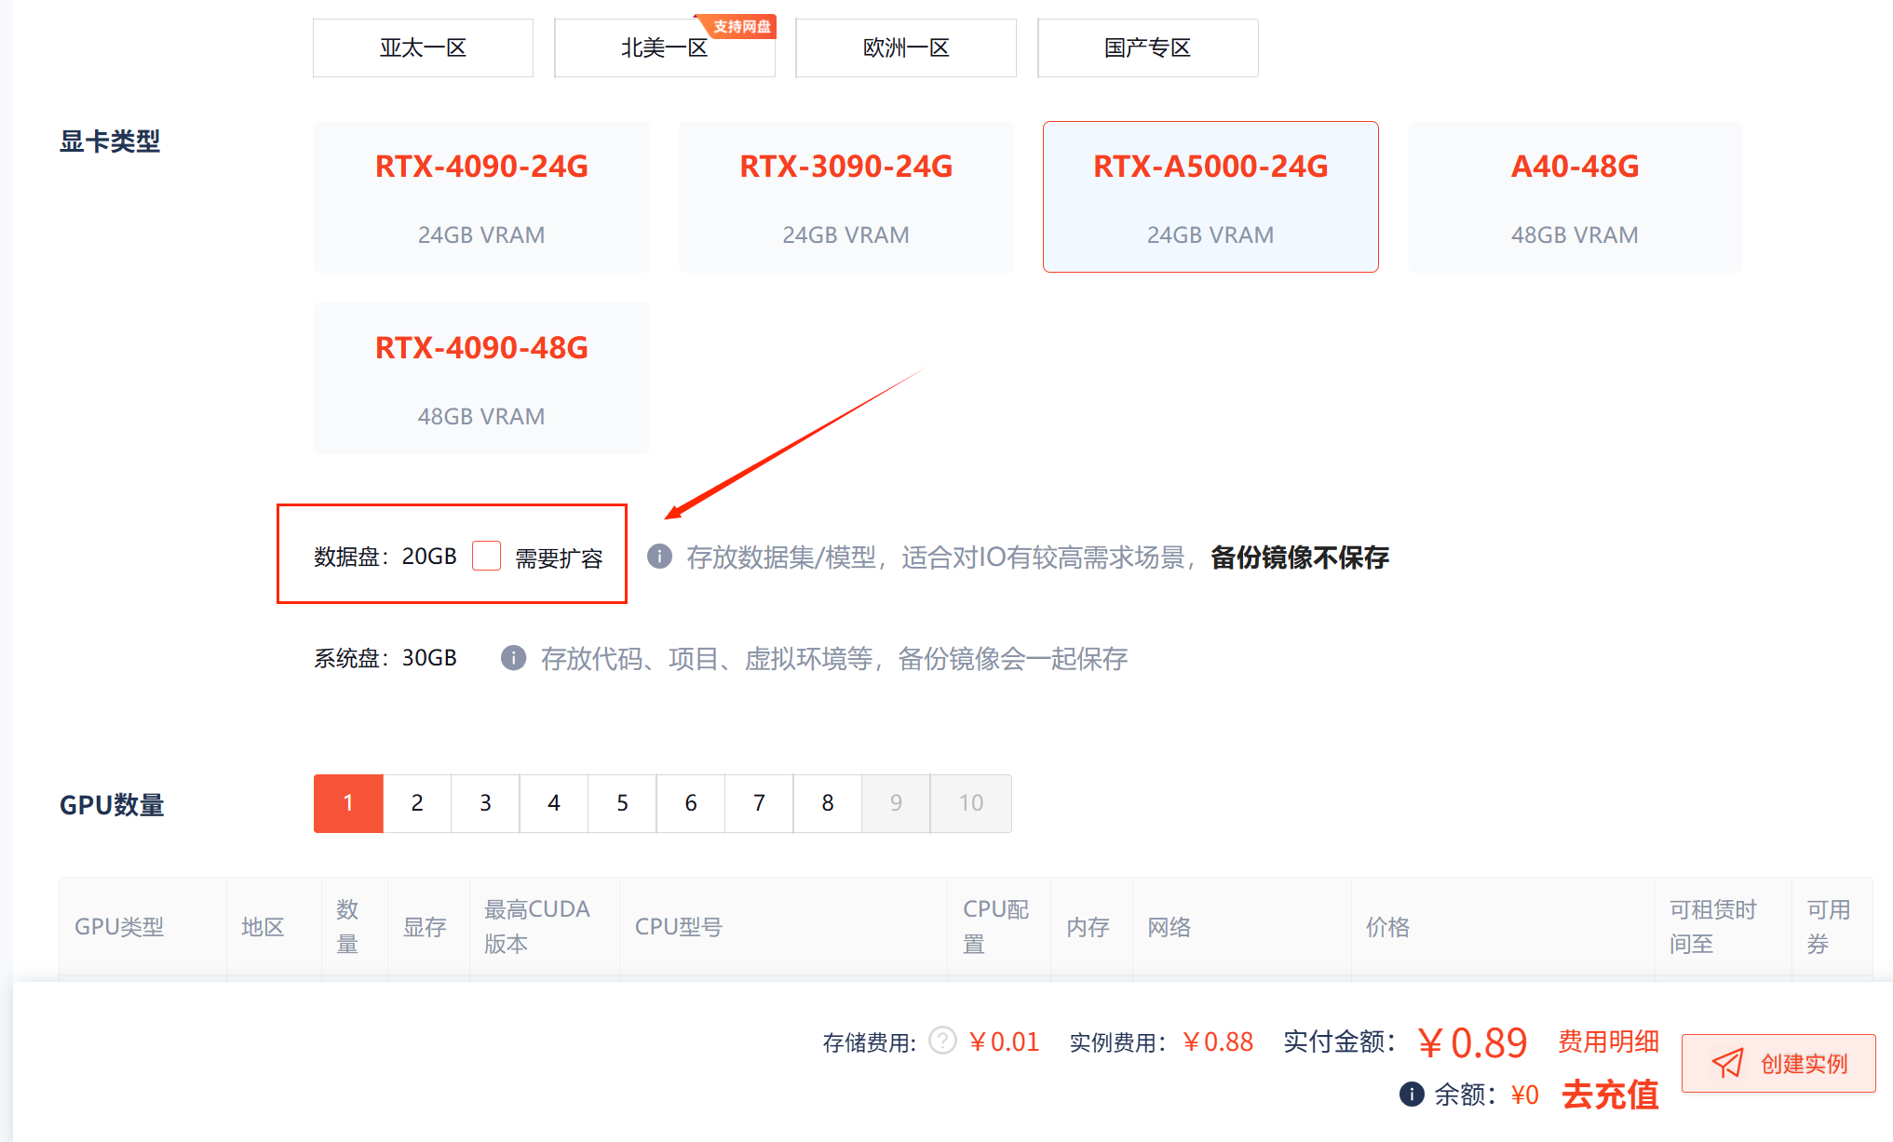This screenshot has height=1142, width=1893.
Task: Set GPU quantity to 4
Action: click(x=554, y=803)
